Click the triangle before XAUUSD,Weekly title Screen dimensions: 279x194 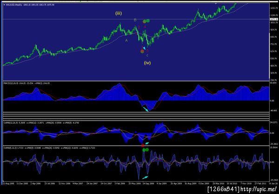(x=5, y=5)
